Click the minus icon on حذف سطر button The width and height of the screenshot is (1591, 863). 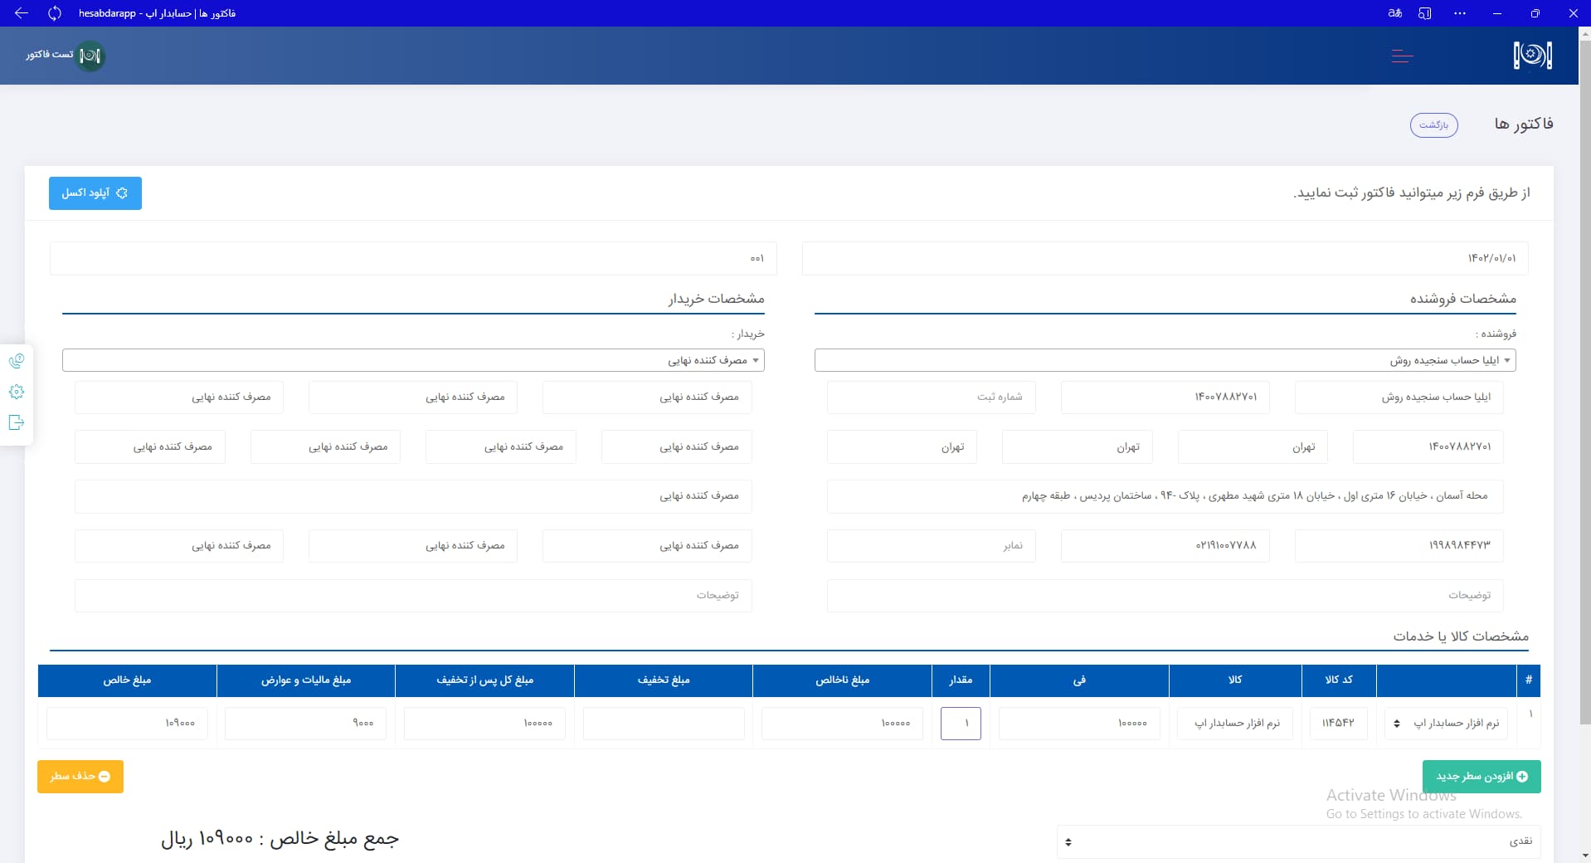105,777
